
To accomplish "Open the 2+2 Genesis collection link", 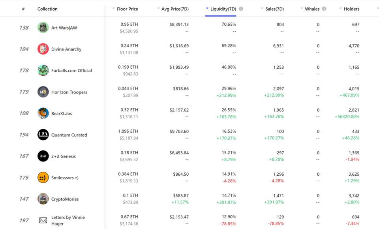I will pyautogui.click(x=63, y=156).
